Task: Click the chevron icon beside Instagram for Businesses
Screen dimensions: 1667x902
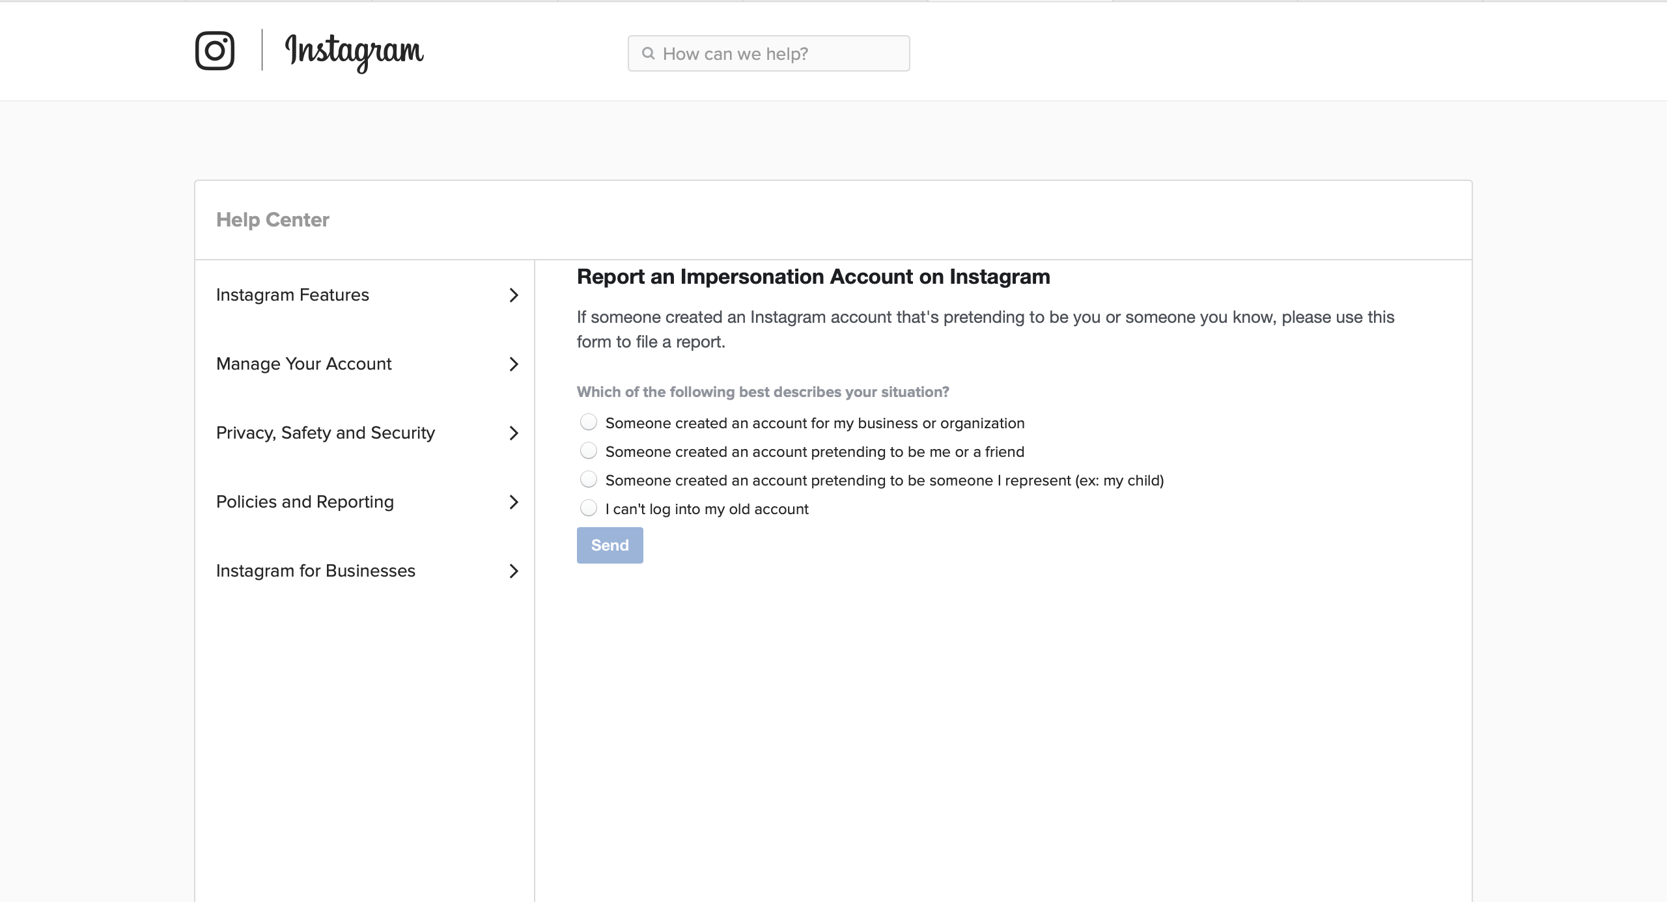Action: point(514,571)
